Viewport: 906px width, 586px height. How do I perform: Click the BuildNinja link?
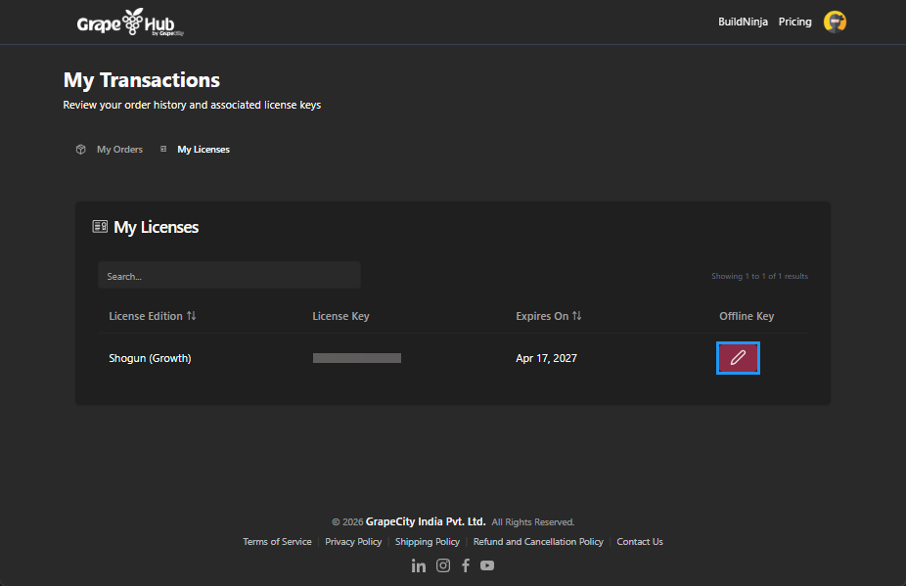pyautogui.click(x=743, y=21)
